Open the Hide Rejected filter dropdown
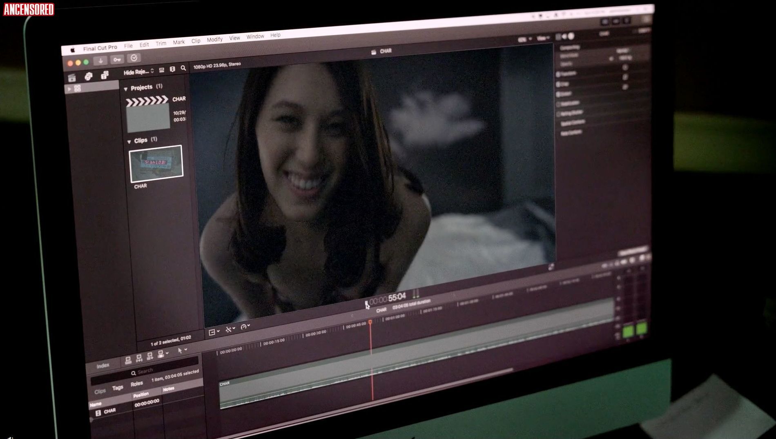Image resolution: width=776 pixels, height=439 pixels. [139, 72]
